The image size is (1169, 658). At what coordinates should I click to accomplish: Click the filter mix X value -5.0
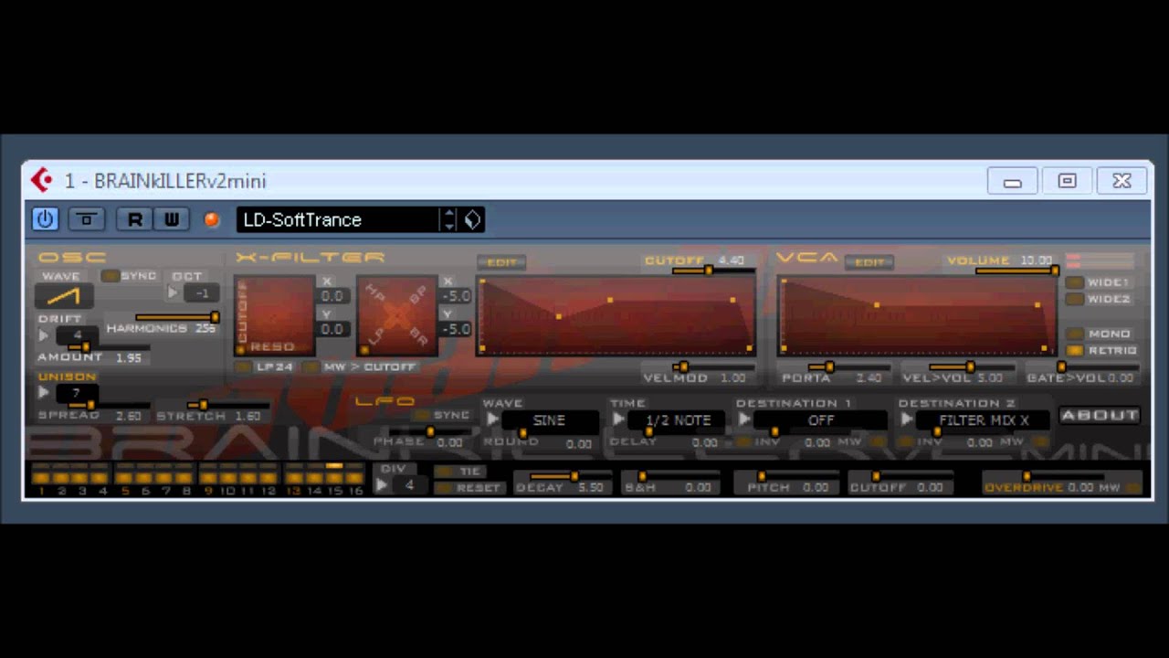(457, 296)
